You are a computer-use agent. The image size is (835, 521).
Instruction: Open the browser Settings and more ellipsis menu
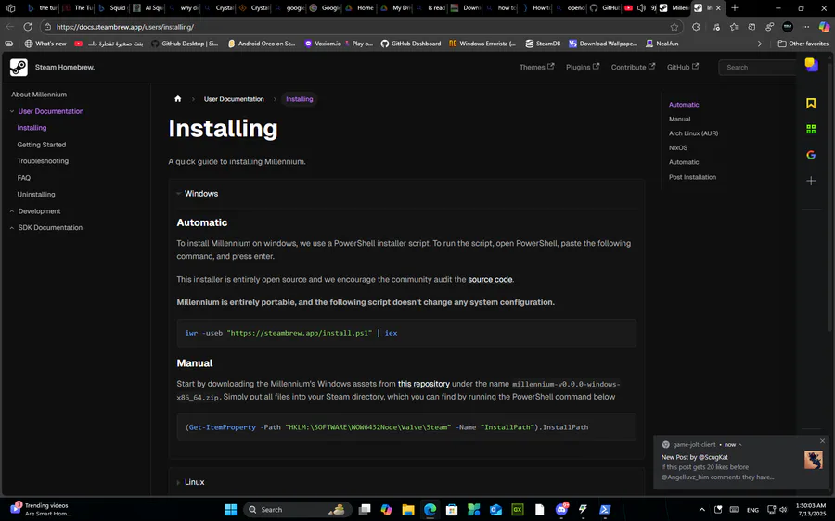tap(805, 27)
